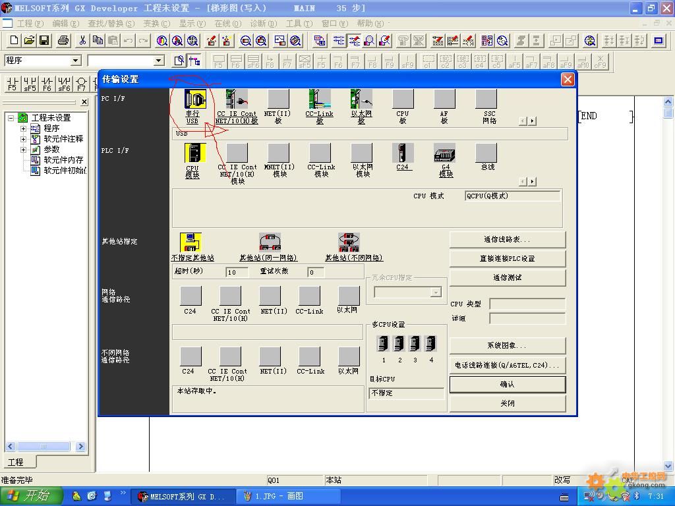Select the CPU module icon in PLC I/F

(x=195, y=153)
